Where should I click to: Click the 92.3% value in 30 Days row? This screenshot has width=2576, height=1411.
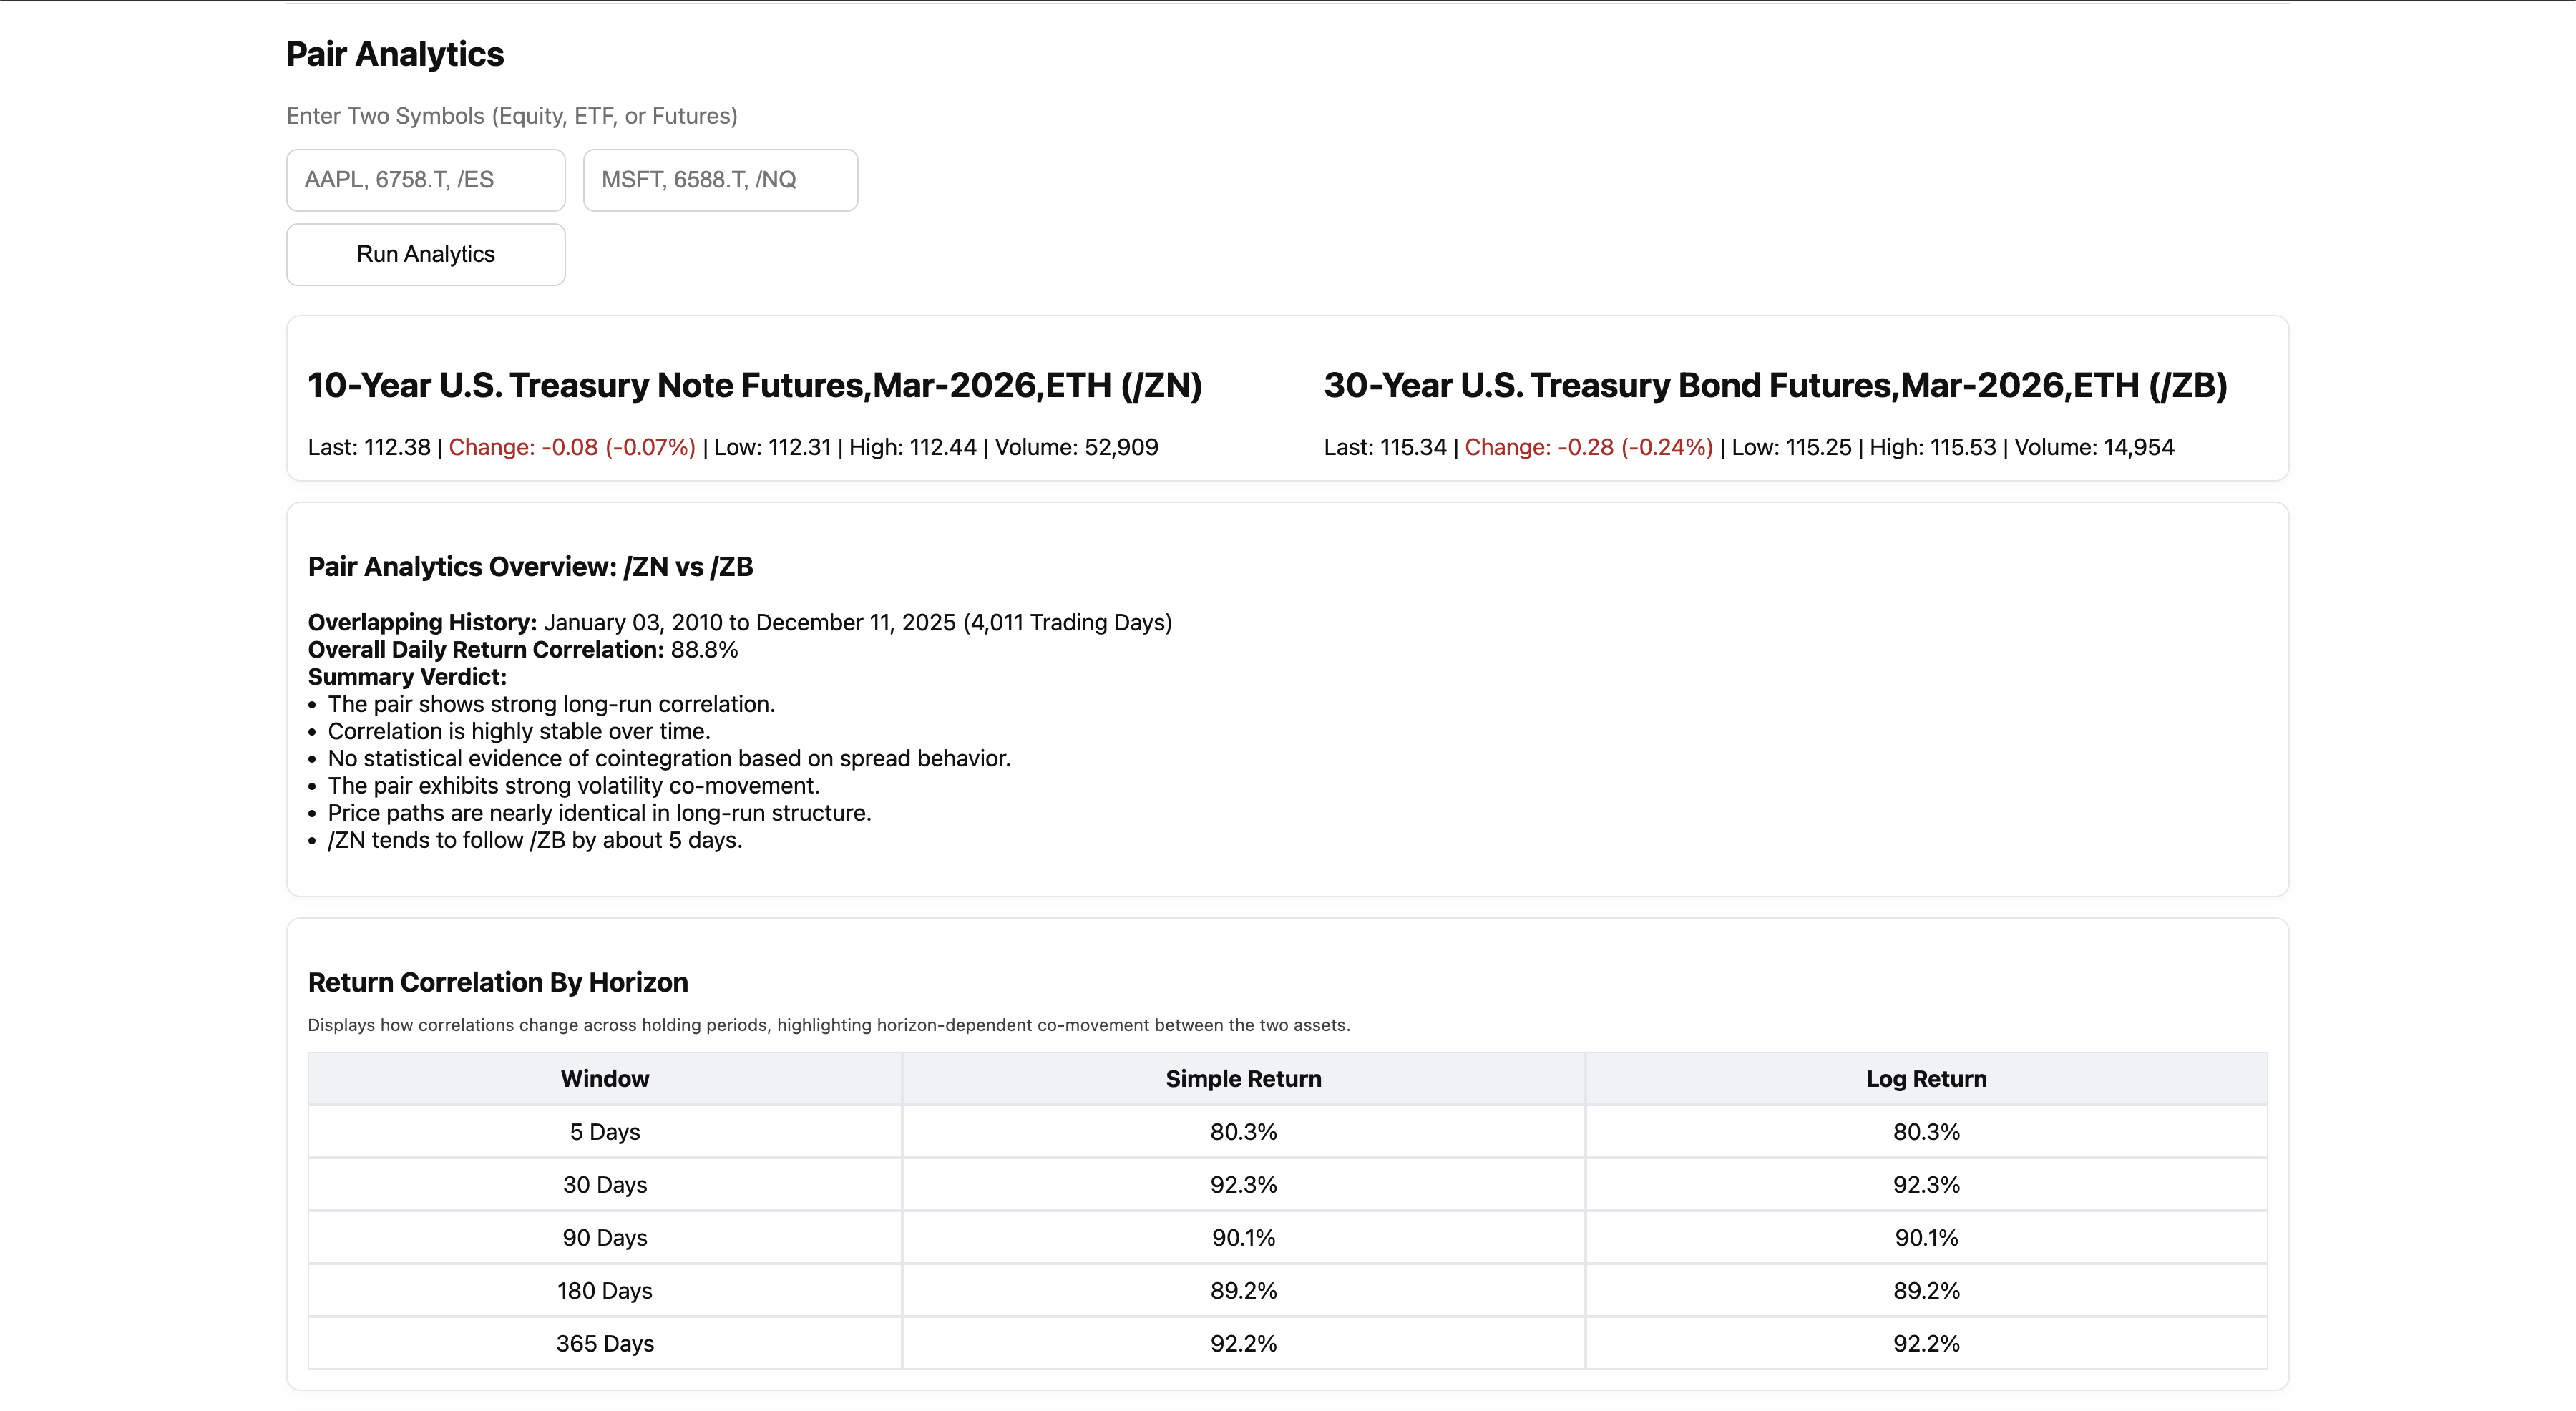[1242, 1185]
